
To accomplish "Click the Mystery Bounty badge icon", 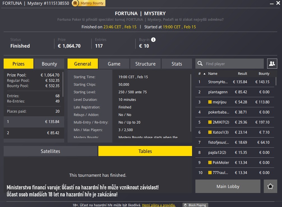I will [75, 3].
